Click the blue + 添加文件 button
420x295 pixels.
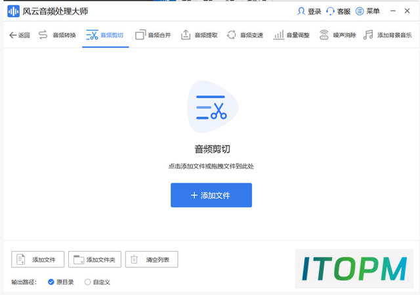pos(211,195)
